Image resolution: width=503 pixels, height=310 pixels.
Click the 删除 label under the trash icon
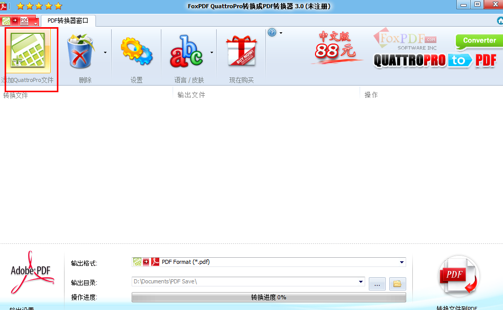(x=86, y=80)
